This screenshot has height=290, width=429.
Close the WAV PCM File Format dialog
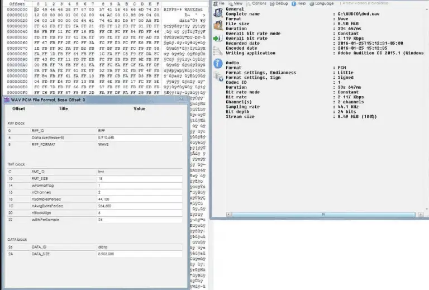[x=181, y=98]
